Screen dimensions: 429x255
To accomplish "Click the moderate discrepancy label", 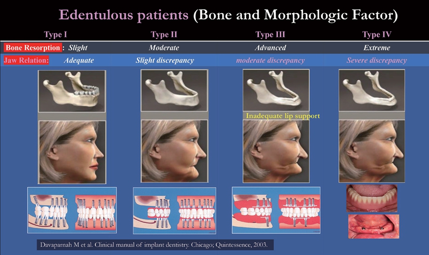I will coord(270,60).
